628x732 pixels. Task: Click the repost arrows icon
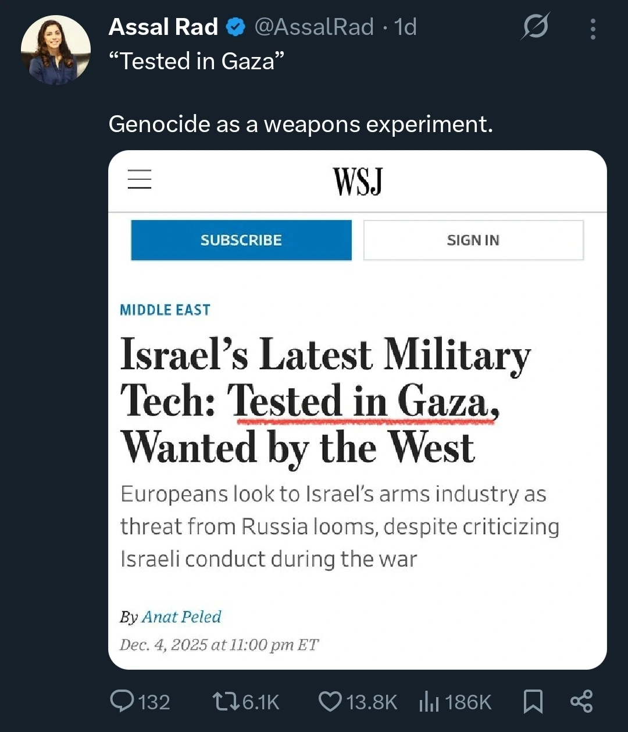[224, 701]
